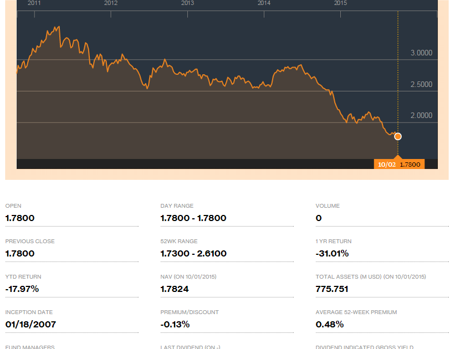The width and height of the screenshot is (455, 349).
Task: Click the 2.5000 price axis label
Action: click(x=421, y=85)
